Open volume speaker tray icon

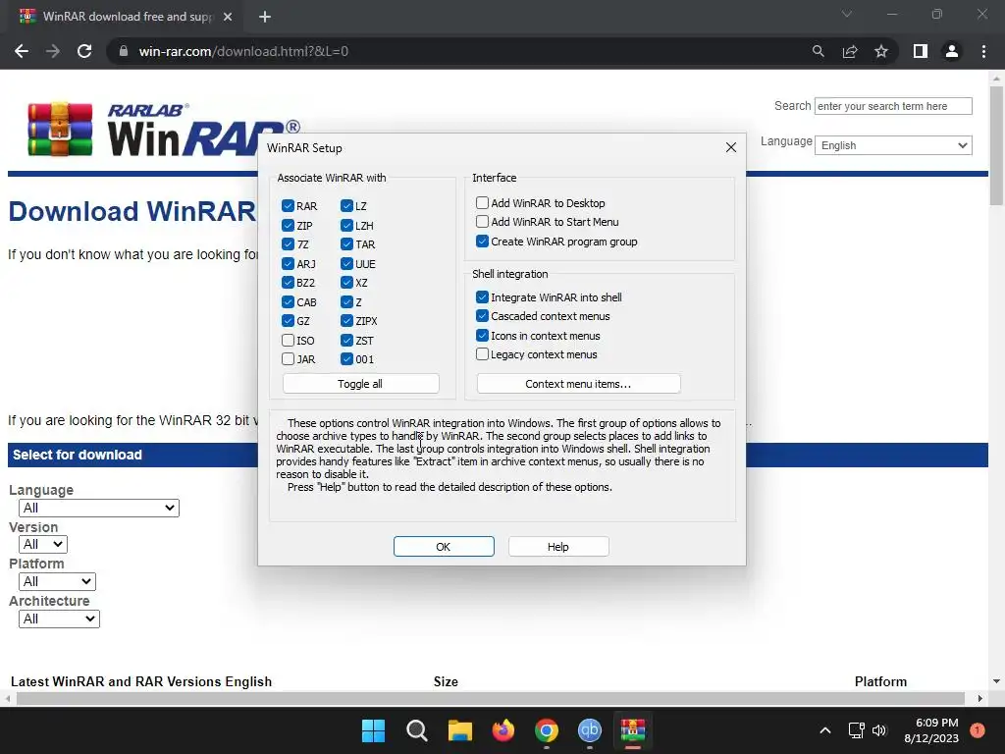click(x=879, y=730)
